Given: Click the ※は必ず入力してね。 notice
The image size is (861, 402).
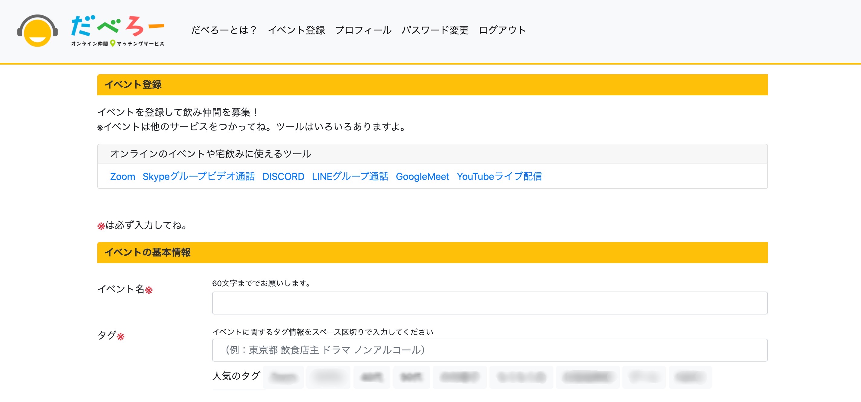Looking at the screenshot, I should tap(143, 225).
